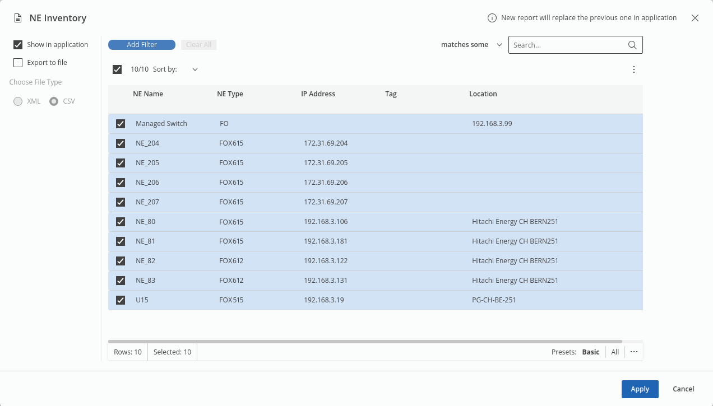Switch to the All preset
The width and height of the screenshot is (713, 406).
click(x=615, y=352)
